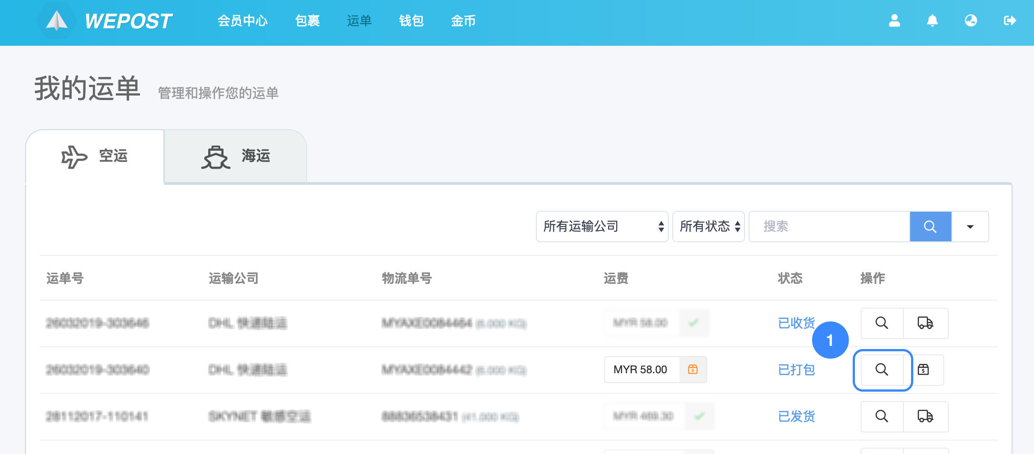Switch to the 海运 sea freight tab

coord(236,157)
